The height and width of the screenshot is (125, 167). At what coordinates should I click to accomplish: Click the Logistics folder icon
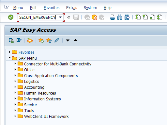20,81
